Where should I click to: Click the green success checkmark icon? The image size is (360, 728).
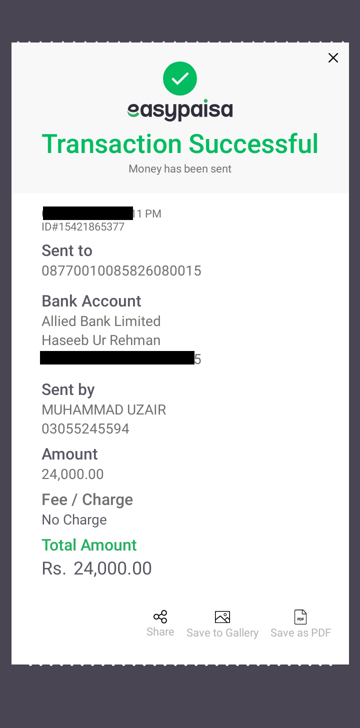pos(180,78)
